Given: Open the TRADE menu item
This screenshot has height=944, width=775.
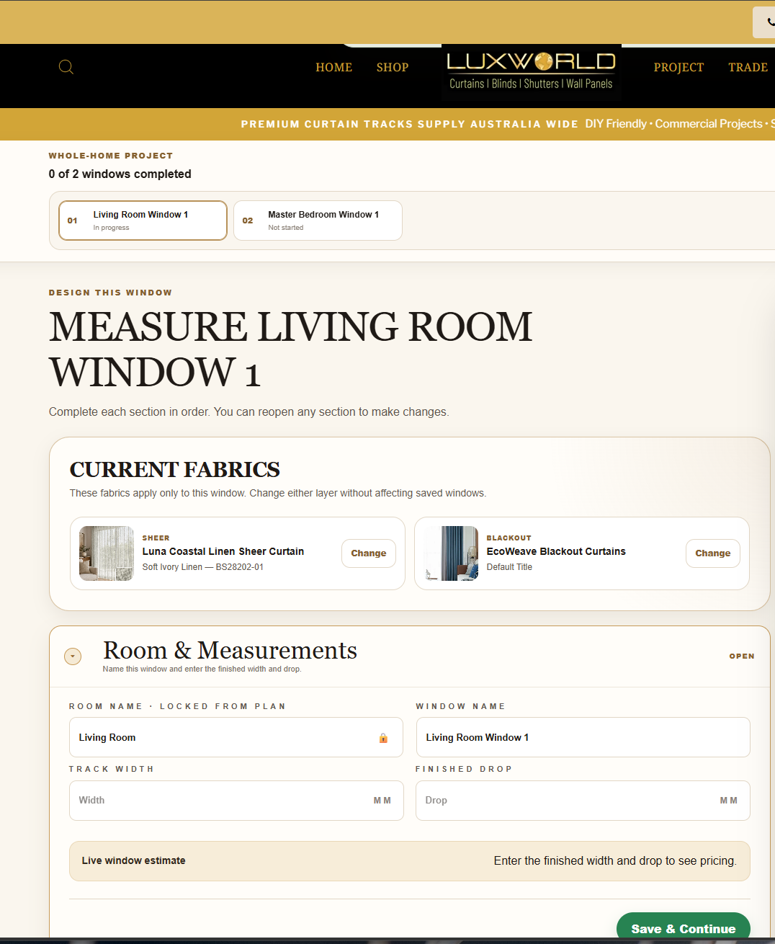Looking at the screenshot, I should click(x=748, y=67).
